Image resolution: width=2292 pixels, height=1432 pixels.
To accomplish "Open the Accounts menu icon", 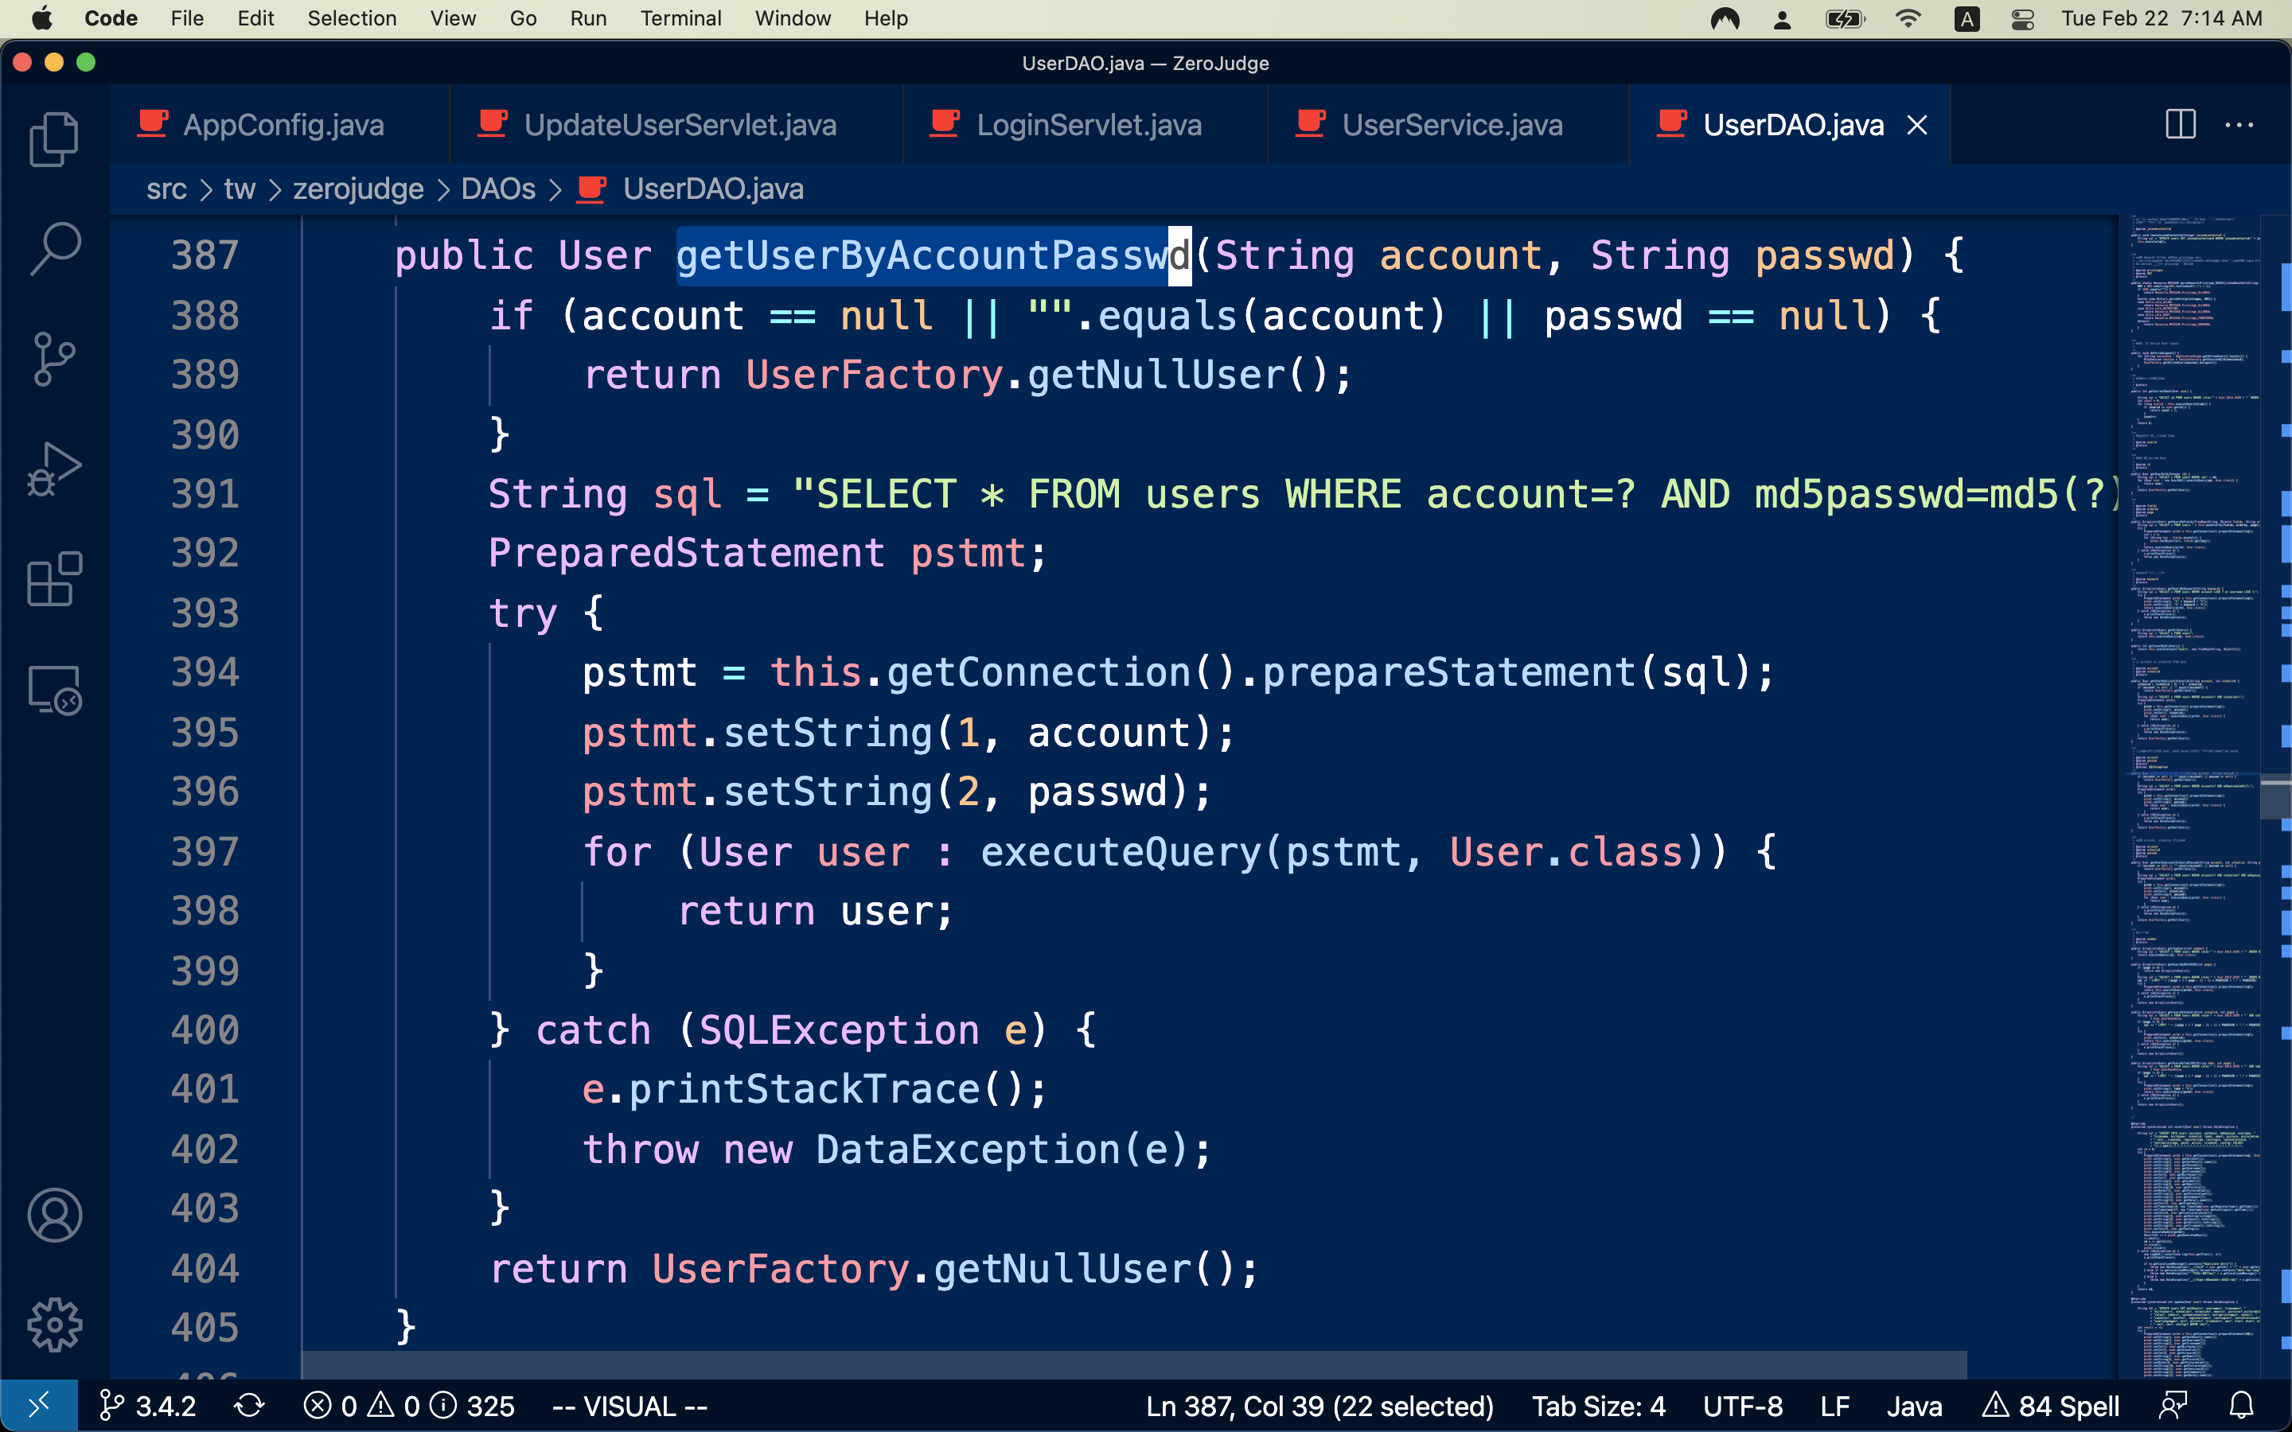I will [x=54, y=1214].
